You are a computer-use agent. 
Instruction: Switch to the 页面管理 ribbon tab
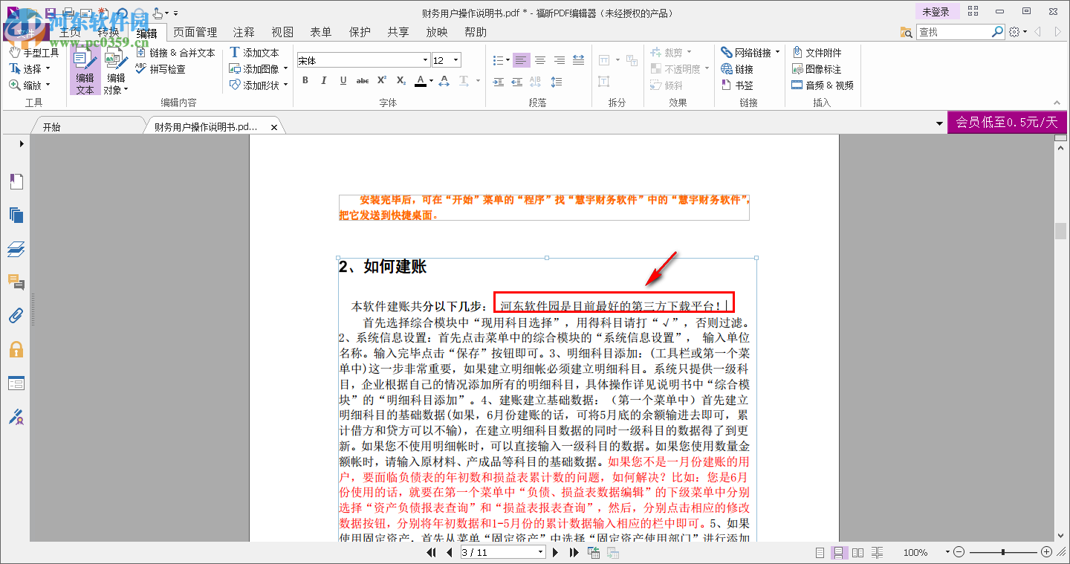[195, 32]
